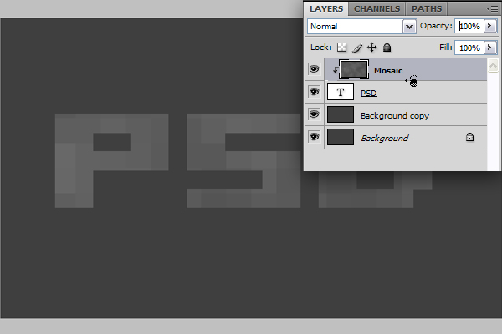
Task: Switch to the Paths tab
Action: pyautogui.click(x=427, y=9)
